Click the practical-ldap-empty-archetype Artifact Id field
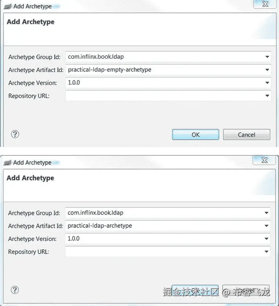The width and height of the screenshot is (279, 306). 164,70
